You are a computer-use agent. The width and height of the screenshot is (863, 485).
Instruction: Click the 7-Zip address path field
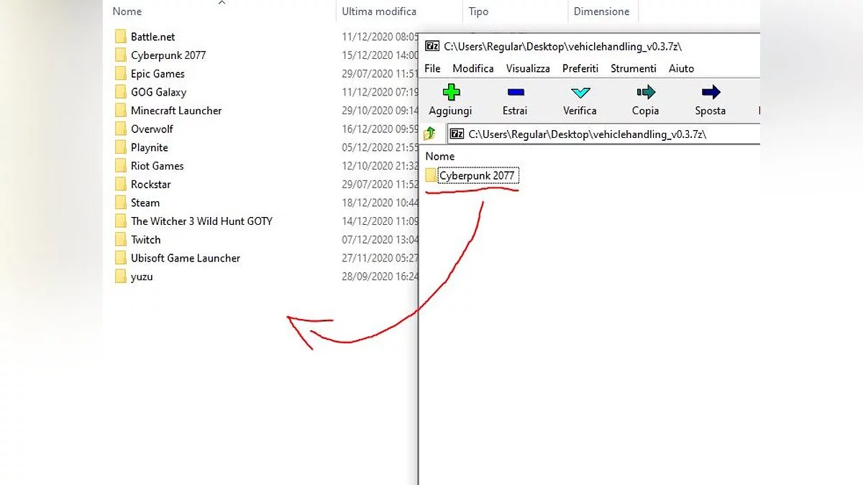(603, 134)
